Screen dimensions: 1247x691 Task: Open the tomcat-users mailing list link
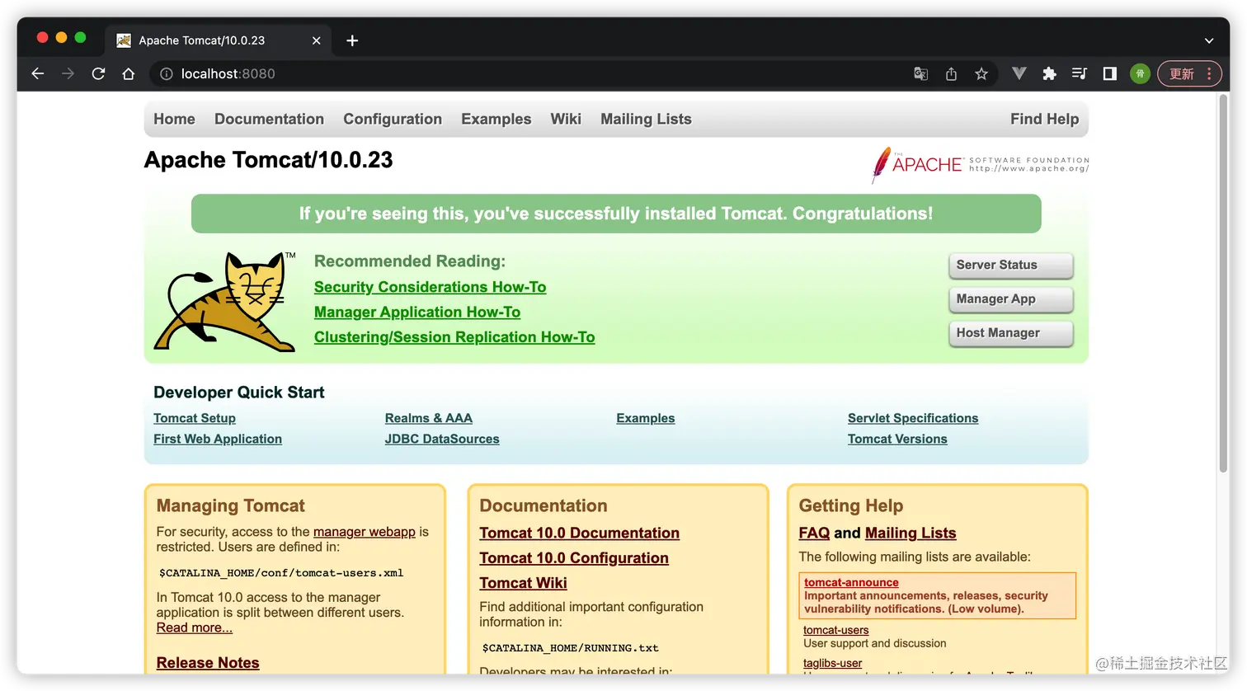836,630
